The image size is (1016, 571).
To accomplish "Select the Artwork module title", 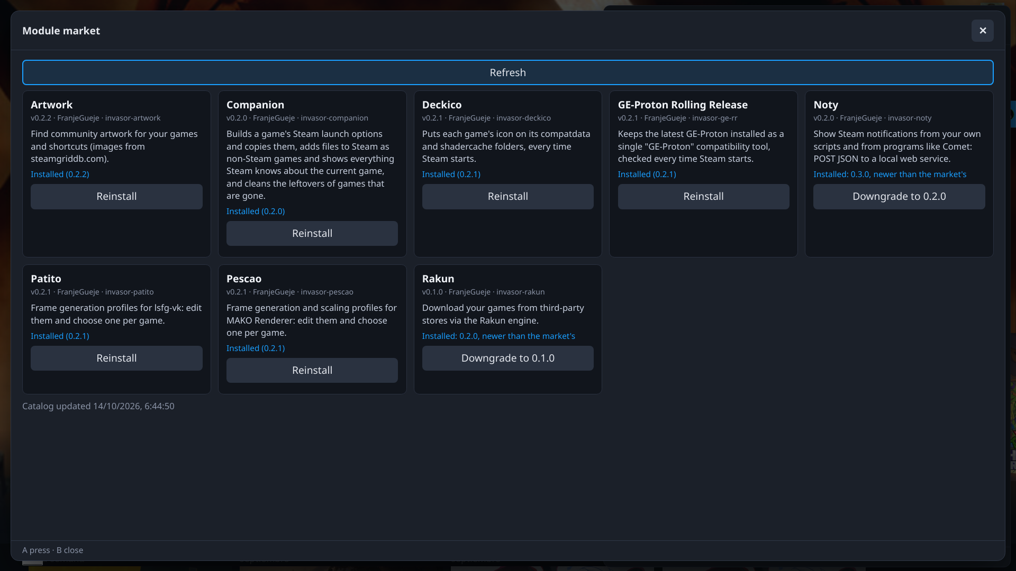I will (51, 105).
